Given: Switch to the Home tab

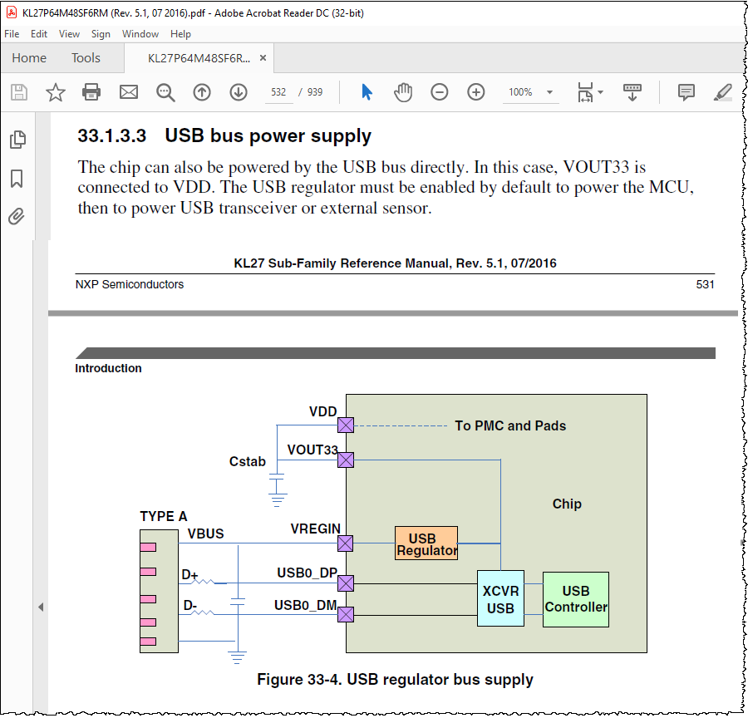Looking at the screenshot, I should tap(29, 58).
